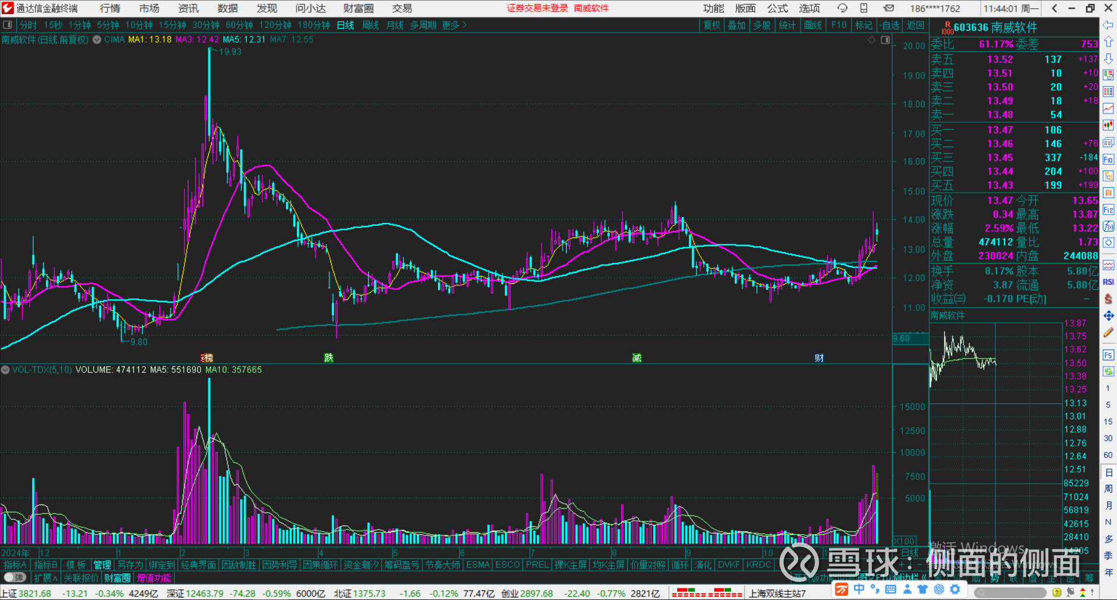This screenshot has width=1117, height=600.
Task: Toggle the VOL-TDX indicator circle marker
Action: pos(5,370)
